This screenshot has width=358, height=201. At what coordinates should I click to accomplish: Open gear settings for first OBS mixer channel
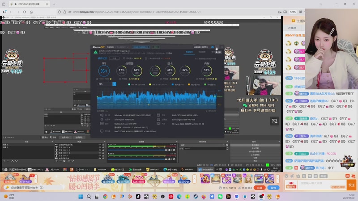174,150
